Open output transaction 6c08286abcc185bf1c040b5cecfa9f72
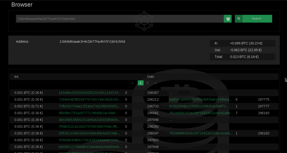This screenshot has height=153, width=287. [x=201, y=106]
